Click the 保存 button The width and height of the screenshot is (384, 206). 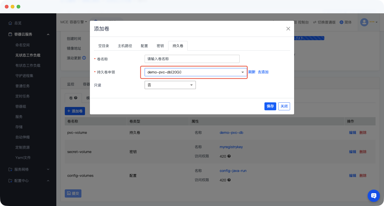270,106
